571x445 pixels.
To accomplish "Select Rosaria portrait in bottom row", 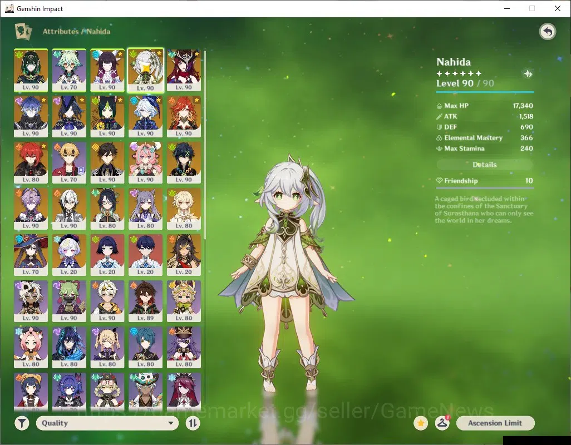I will [184, 392].
